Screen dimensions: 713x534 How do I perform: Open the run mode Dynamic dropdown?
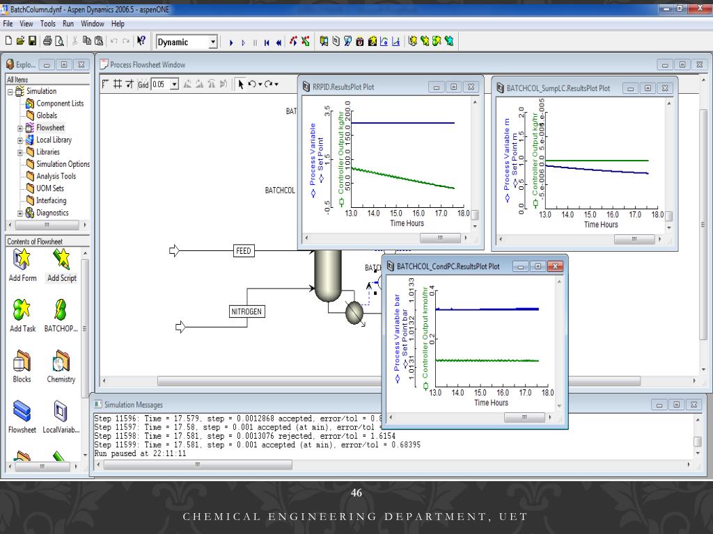213,42
